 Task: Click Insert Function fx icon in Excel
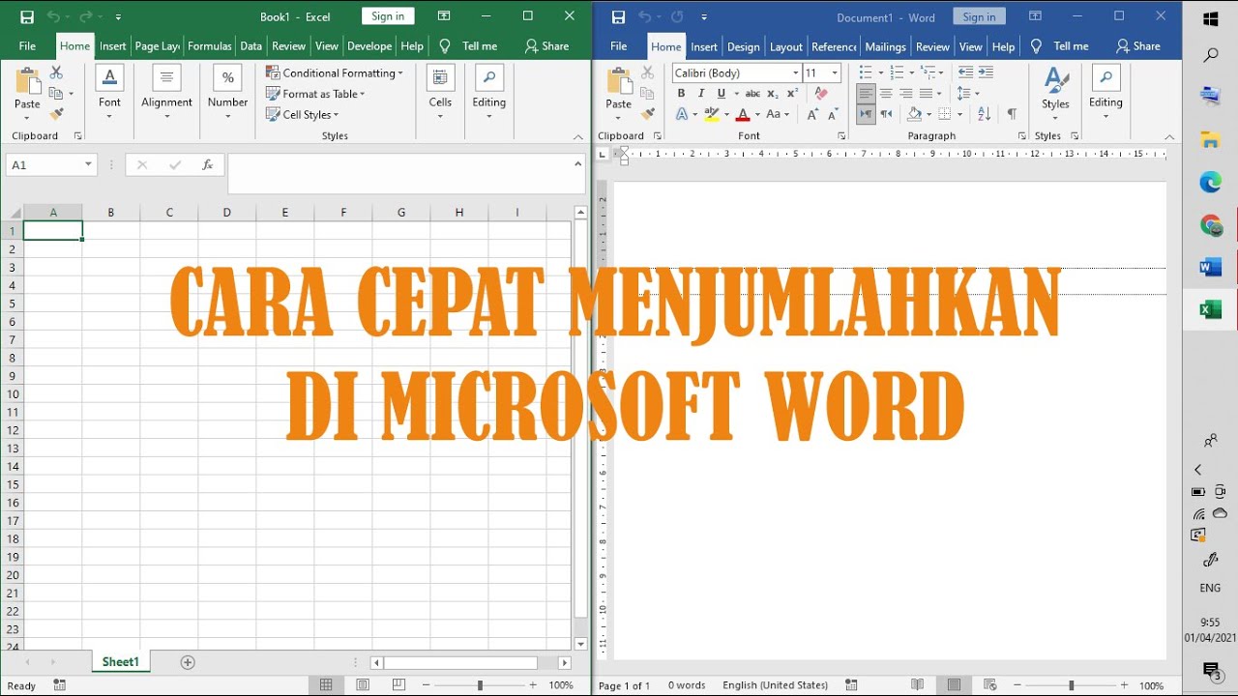click(207, 165)
